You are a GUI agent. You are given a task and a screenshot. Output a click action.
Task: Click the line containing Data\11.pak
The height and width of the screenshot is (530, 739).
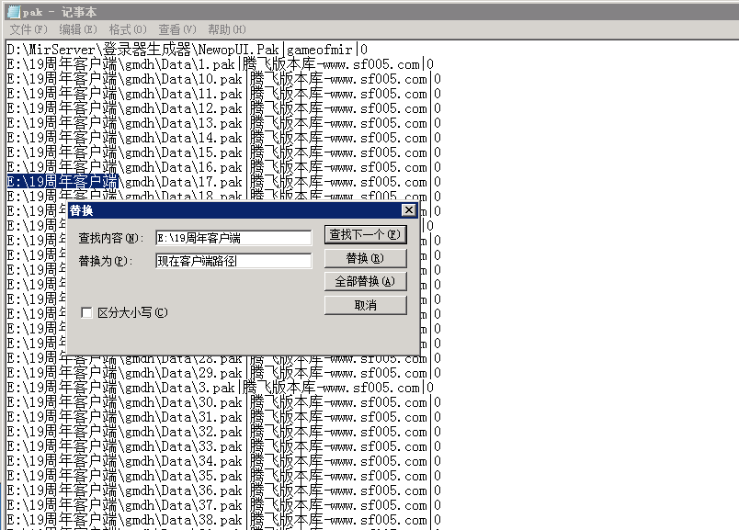coord(224,94)
